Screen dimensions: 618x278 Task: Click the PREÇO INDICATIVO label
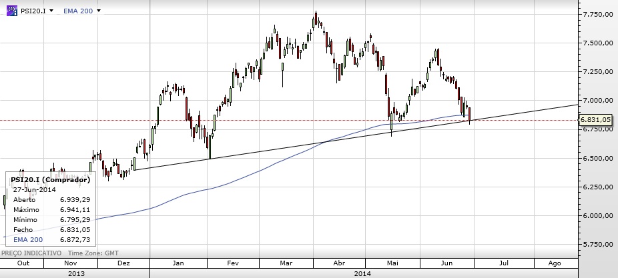pyautogui.click(x=31, y=253)
